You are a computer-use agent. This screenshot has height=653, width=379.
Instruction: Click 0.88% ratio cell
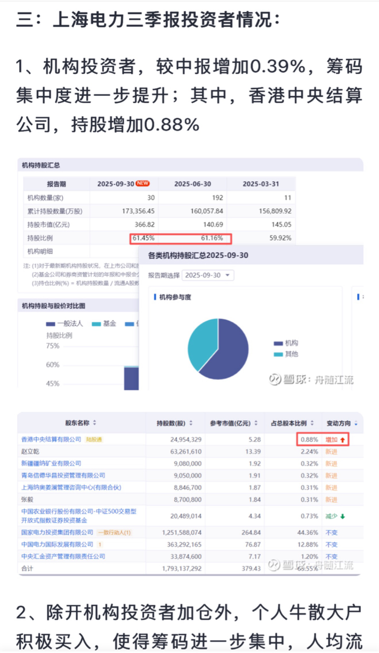(x=310, y=439)
